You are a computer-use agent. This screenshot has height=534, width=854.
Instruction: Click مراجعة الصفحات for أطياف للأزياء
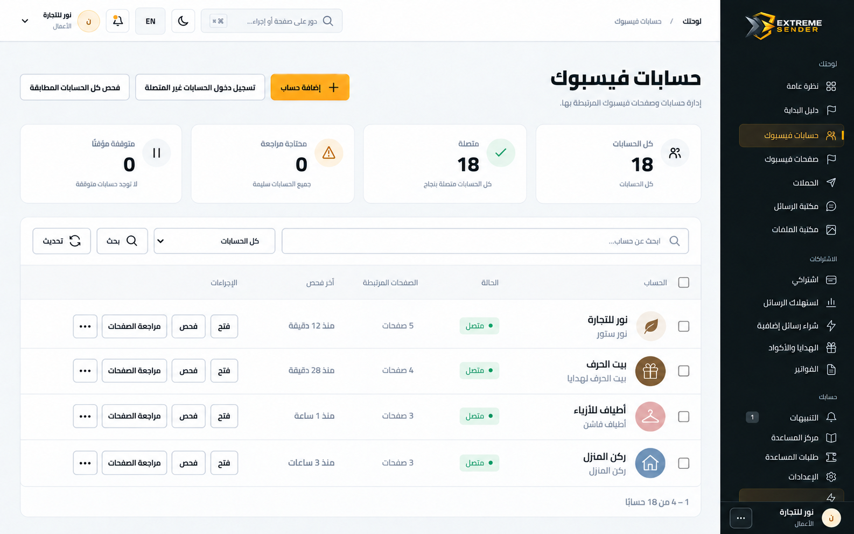pyautogui.click(x=135, y=416)
